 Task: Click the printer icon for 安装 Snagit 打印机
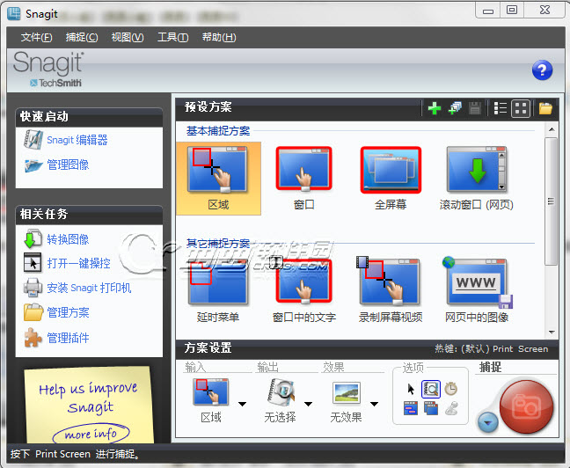[33, 288]
